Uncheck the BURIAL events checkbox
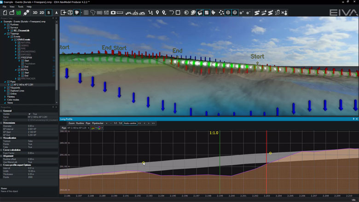Image resolution: width=359 pixels, height=202 pixels. (x=19, y=69)
